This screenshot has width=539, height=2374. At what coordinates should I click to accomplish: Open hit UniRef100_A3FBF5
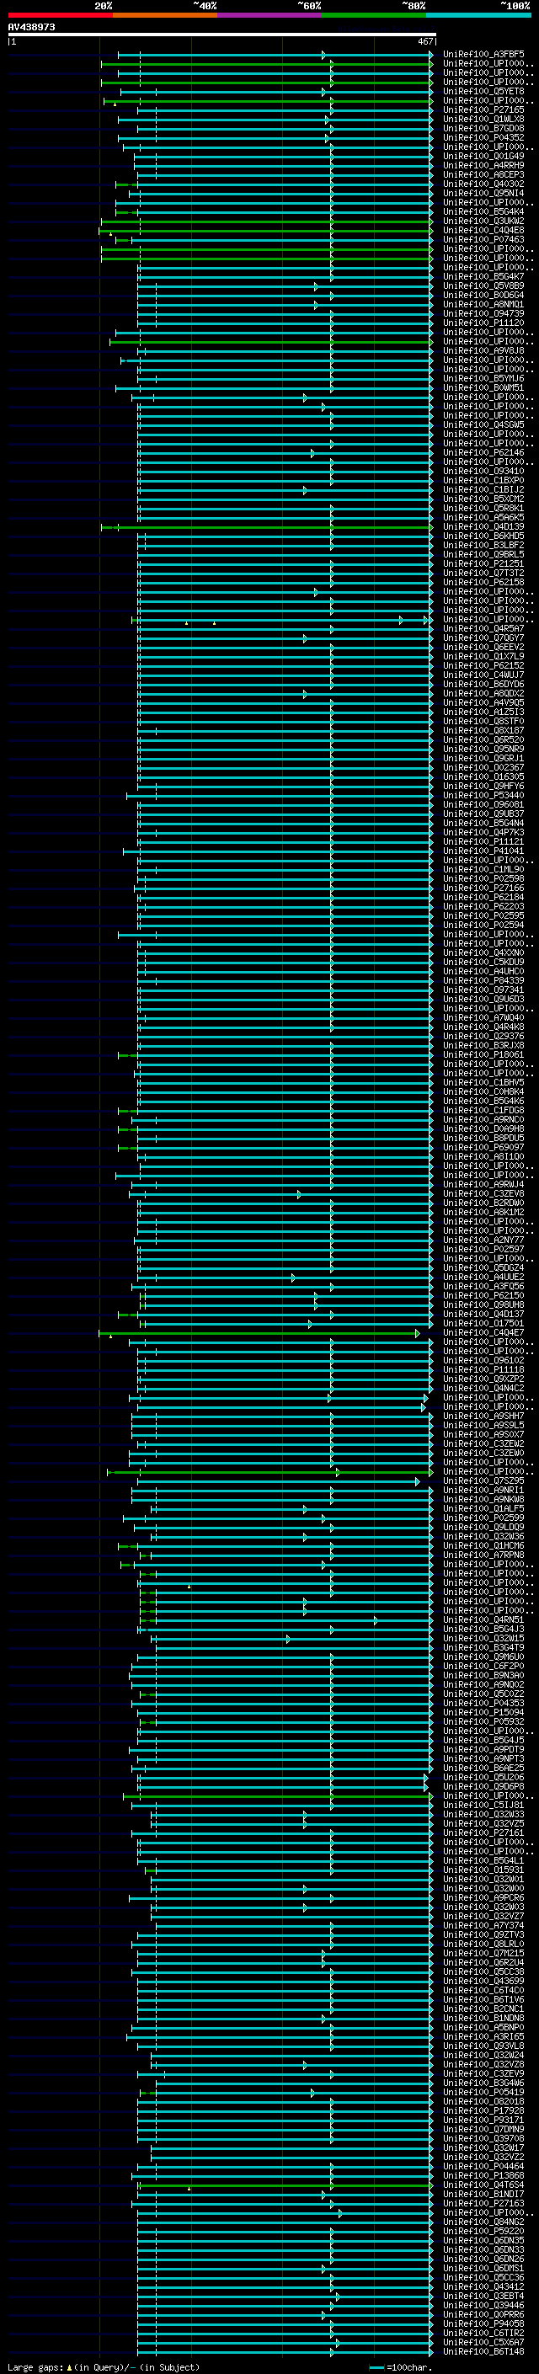coord(483,55)
